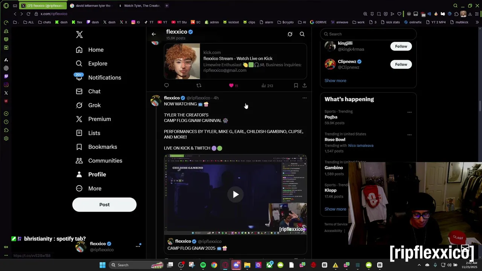482x271 pixels.
Task: Click the X search input field
Action: pyautogui.click(x=368, y=34)
